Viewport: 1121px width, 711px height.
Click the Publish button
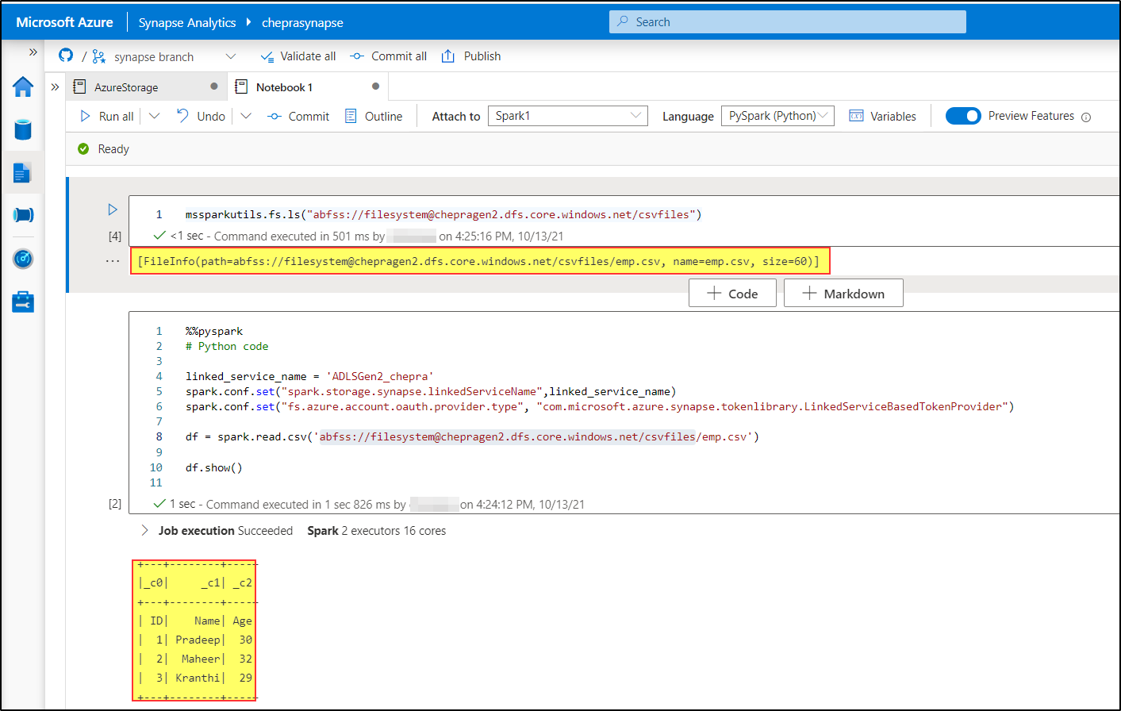(x=471, y=56)
